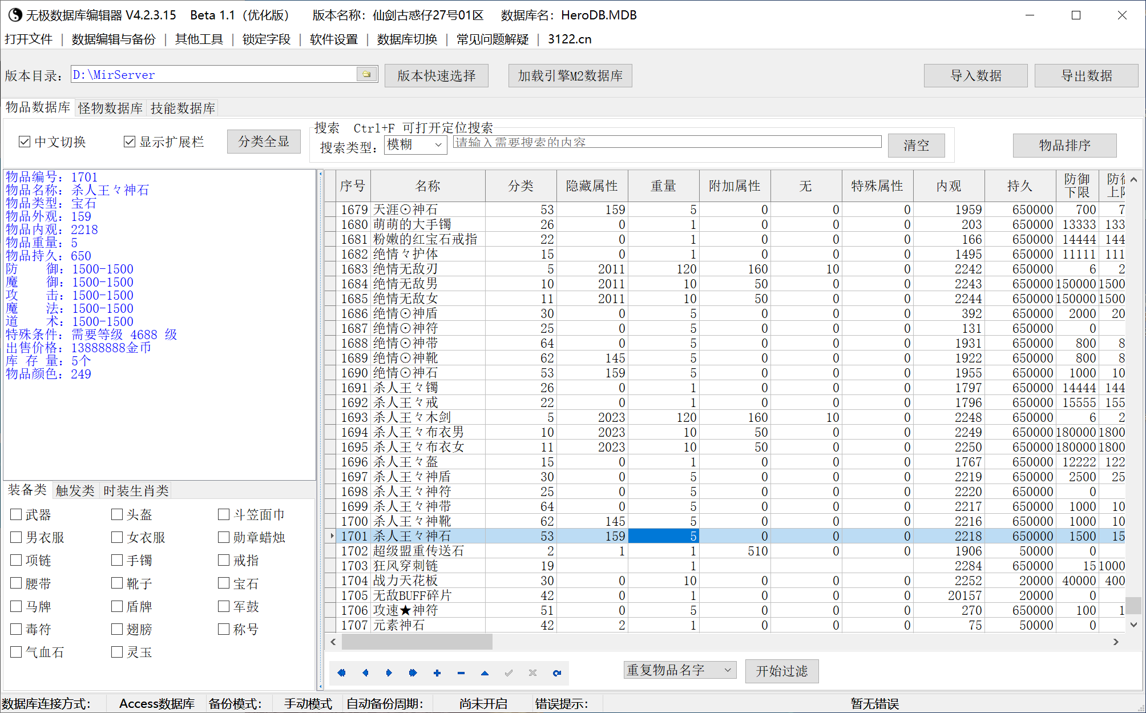Open 数据编辑与备份 menu

114,39
